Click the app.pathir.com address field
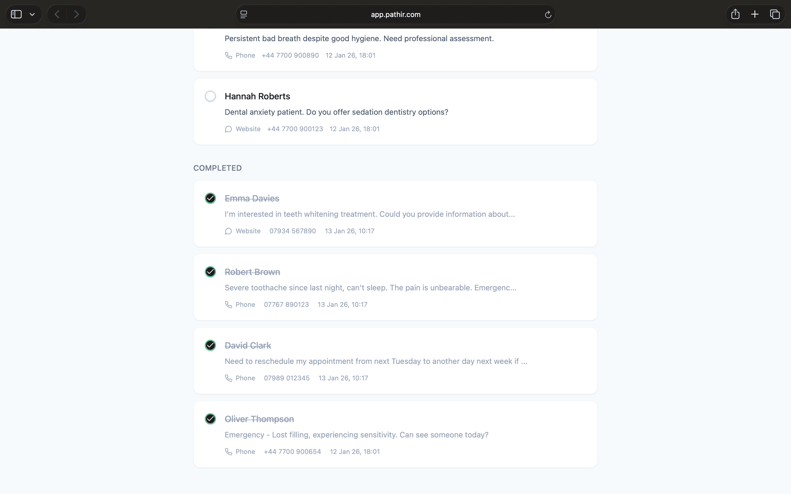This screenshot has width=791, height=494. click(x=395, y=14)
